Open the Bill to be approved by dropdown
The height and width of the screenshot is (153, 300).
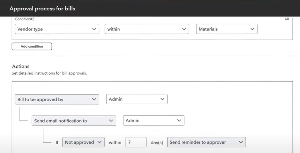(x=57, y=99)
